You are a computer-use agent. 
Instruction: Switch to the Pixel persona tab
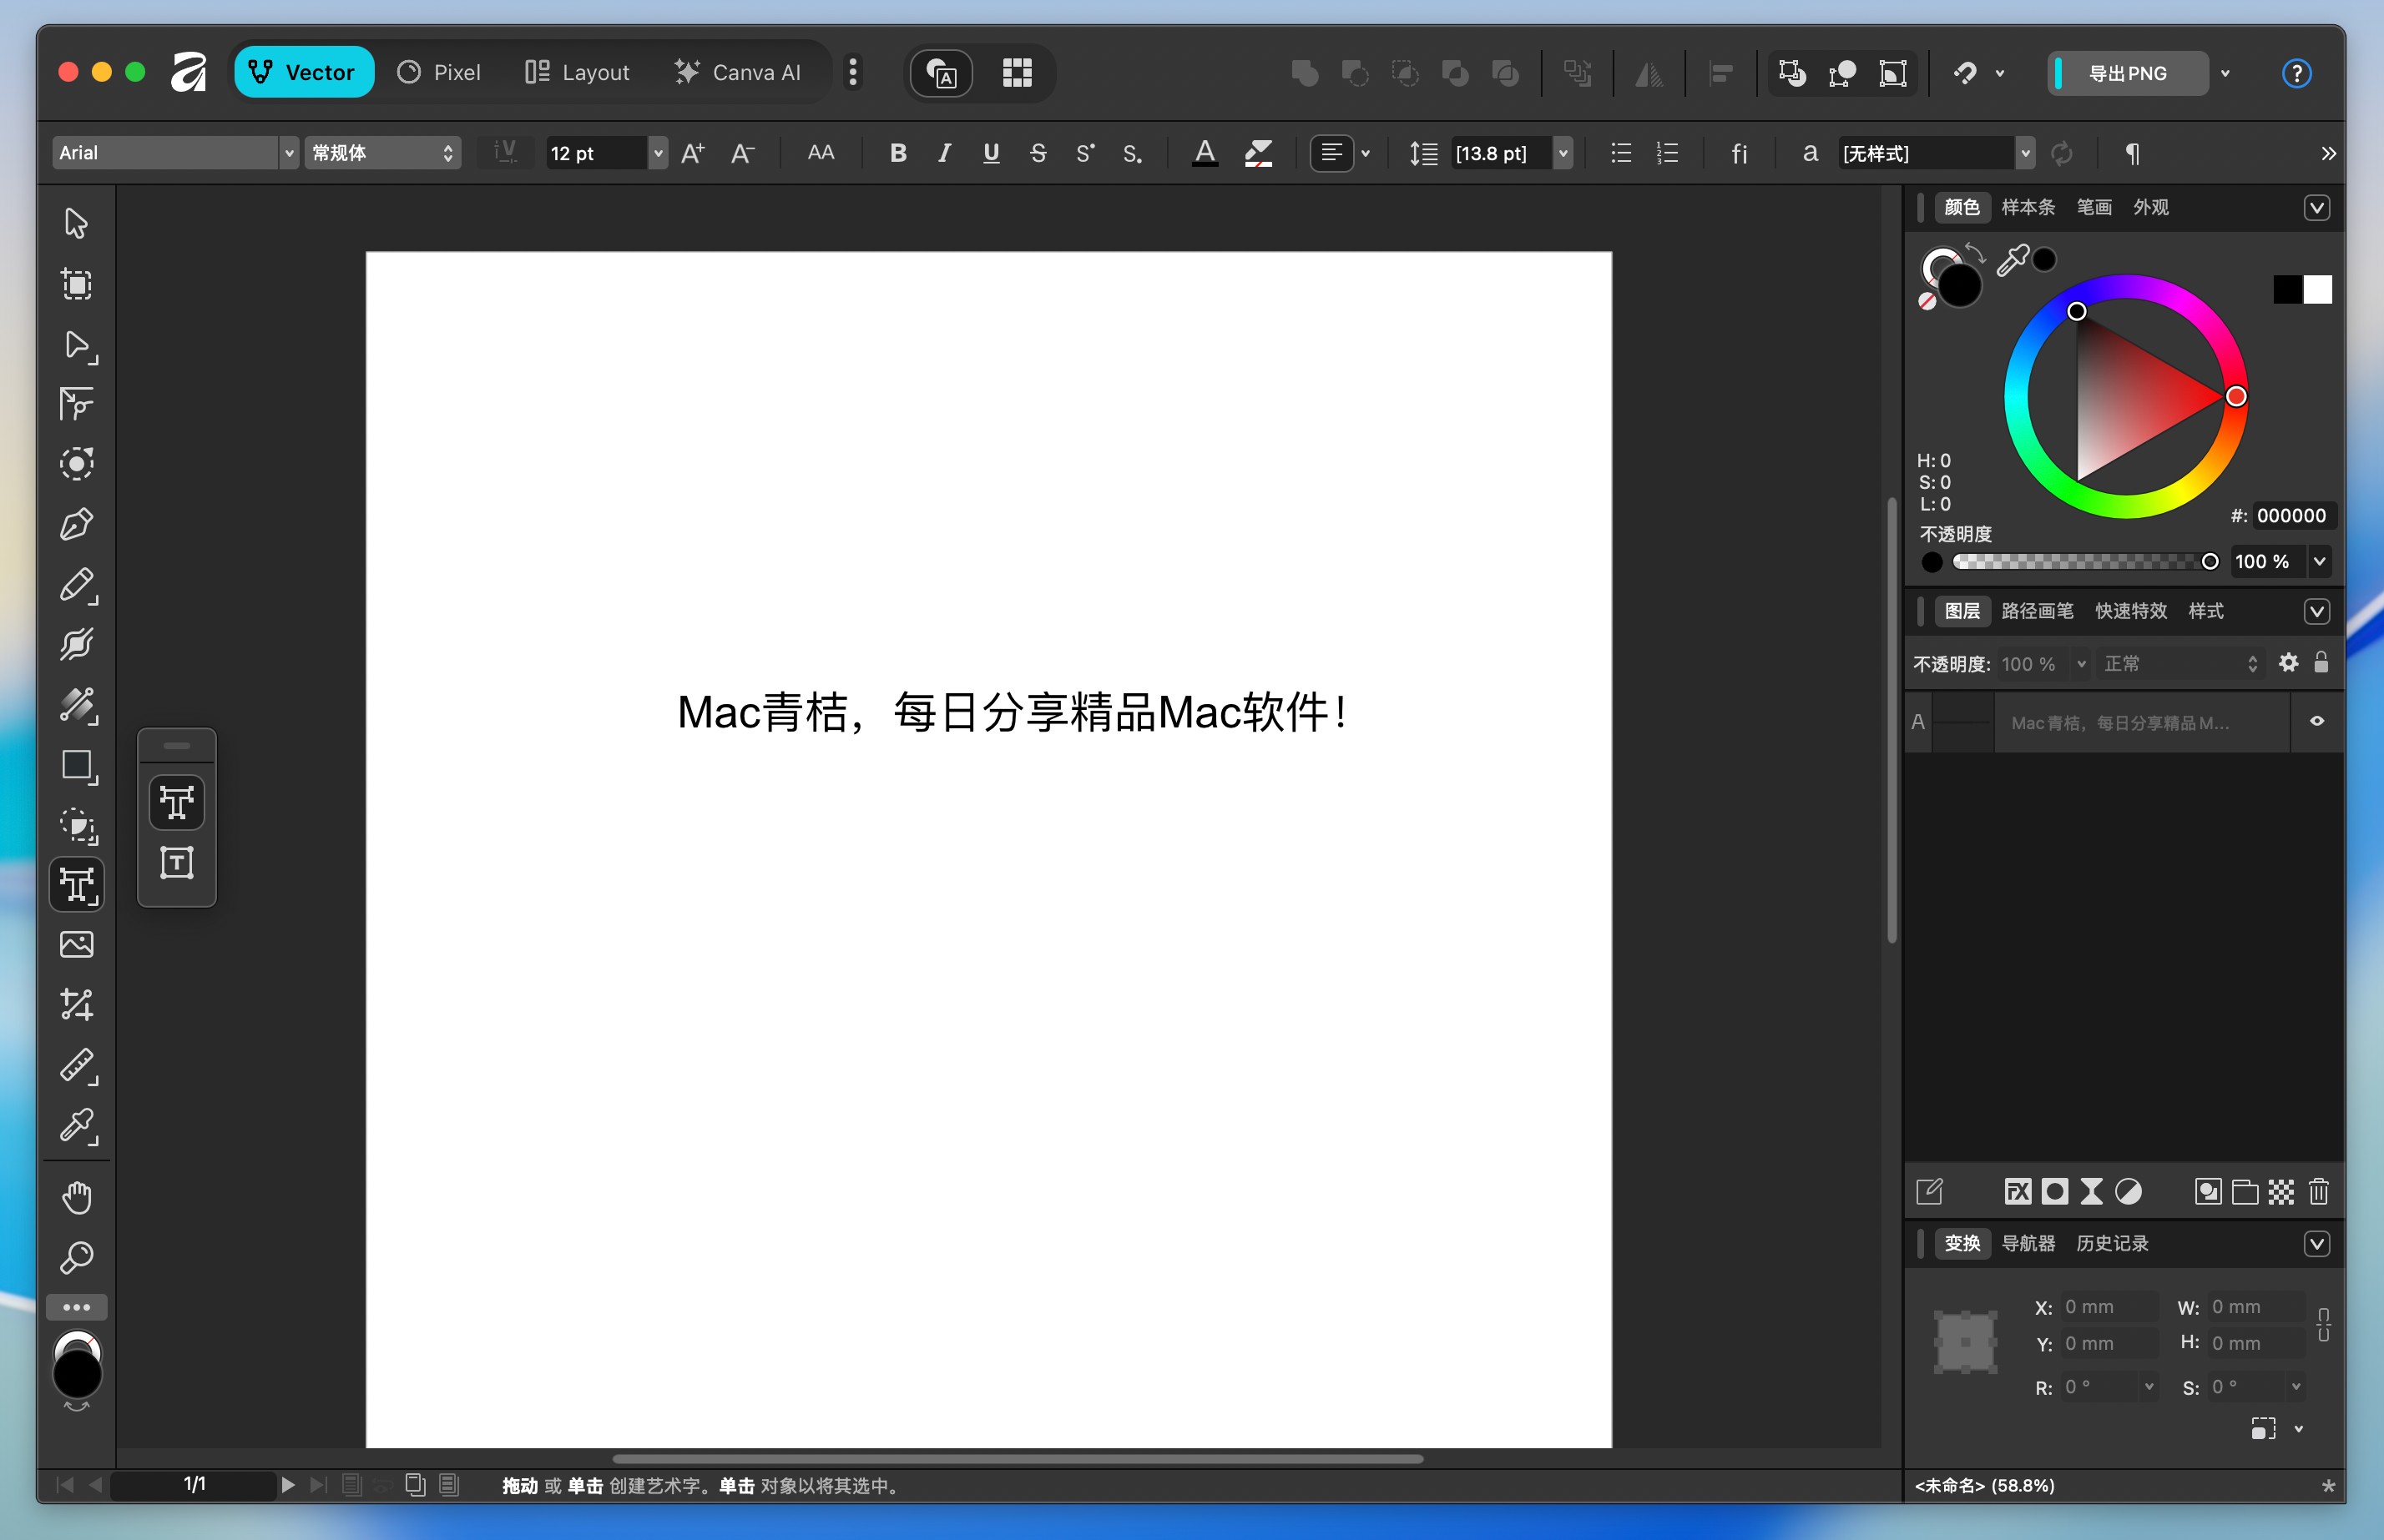pos(439,72)
